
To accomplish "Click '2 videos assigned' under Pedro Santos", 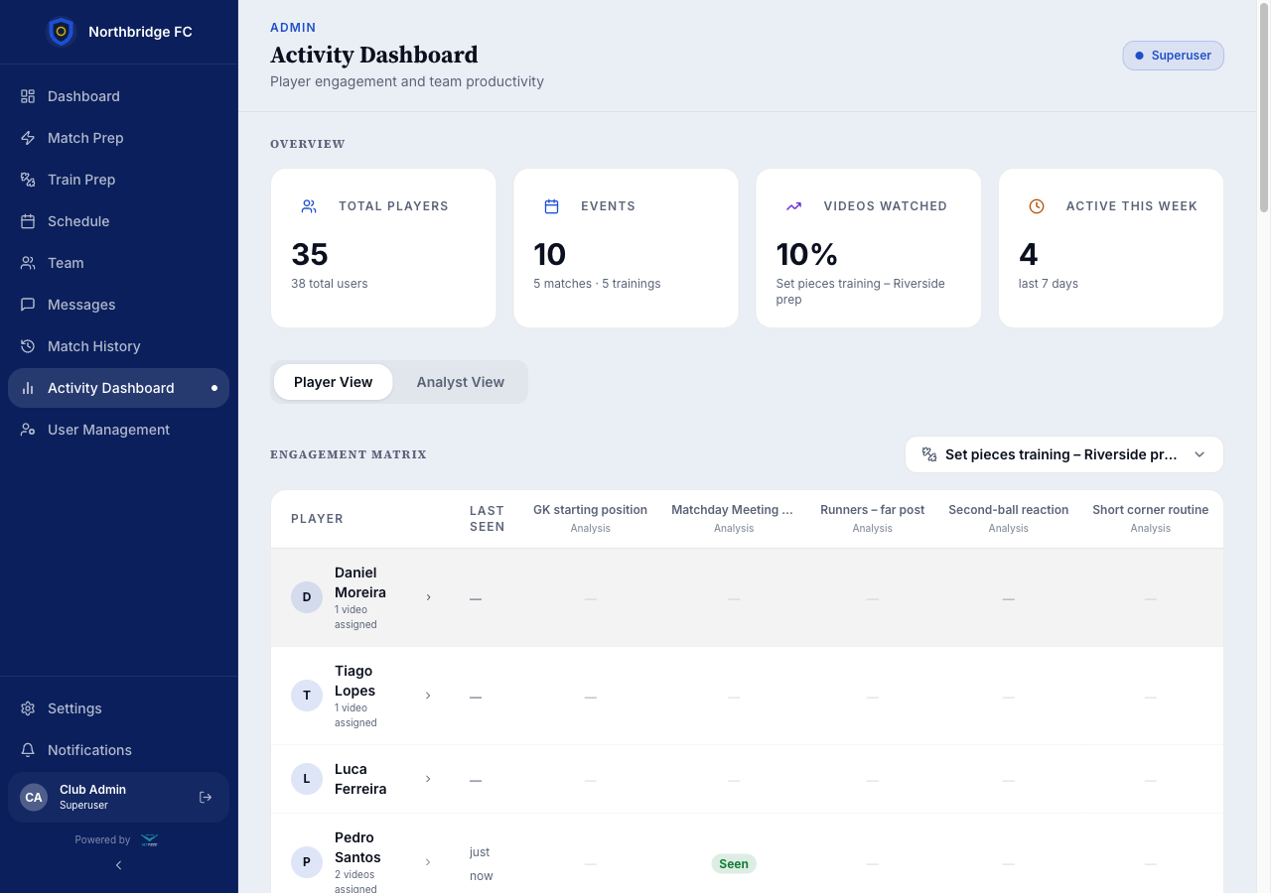I will point(355,881).
